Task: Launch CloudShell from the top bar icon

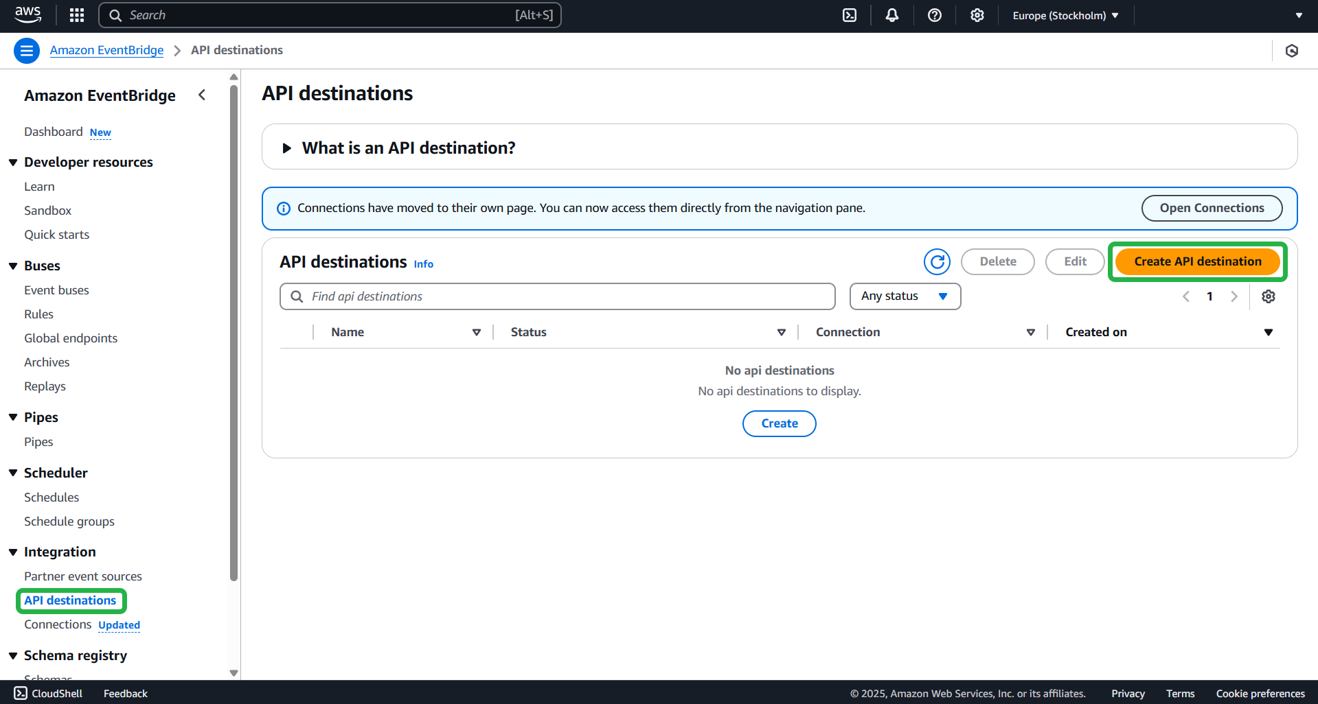Action: tap(850, 15)
